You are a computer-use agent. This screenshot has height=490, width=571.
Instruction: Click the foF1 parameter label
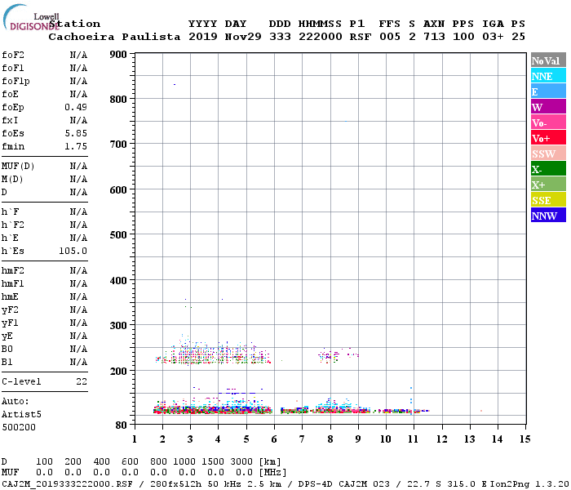click(x=13, y=68)
